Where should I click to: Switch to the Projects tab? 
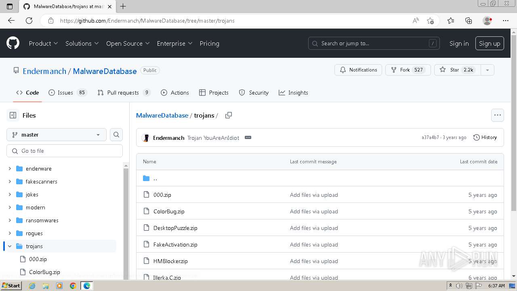(214, 93)
